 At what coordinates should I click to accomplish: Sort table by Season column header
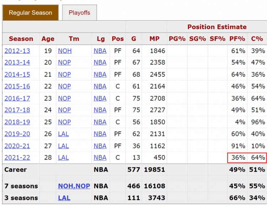pyautogui.click(x=21, y=39)
